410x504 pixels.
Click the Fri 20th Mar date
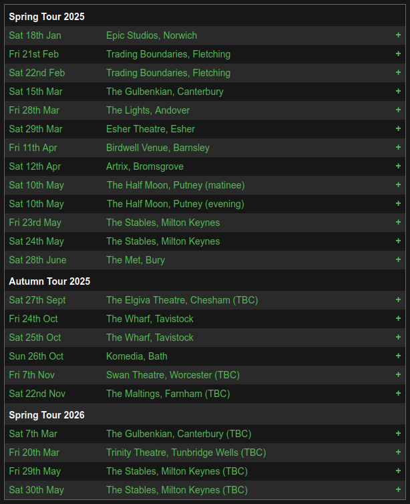(34, 453)
